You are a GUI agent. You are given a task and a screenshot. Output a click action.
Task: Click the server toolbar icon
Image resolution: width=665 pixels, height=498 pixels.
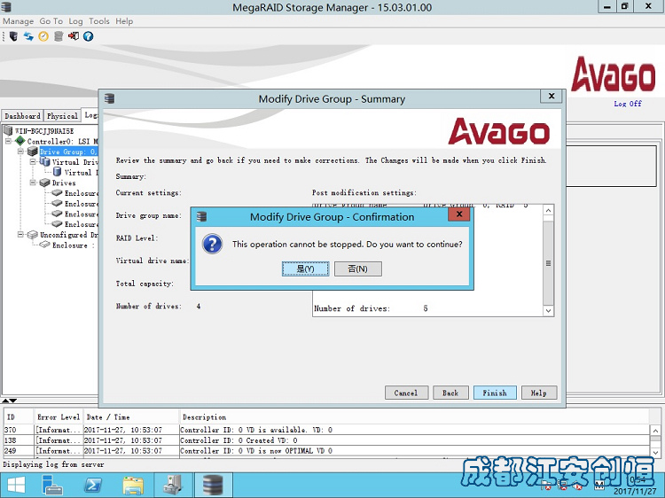click(13, 36)
